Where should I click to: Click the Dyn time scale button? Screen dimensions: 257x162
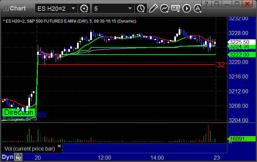(7, 157)
